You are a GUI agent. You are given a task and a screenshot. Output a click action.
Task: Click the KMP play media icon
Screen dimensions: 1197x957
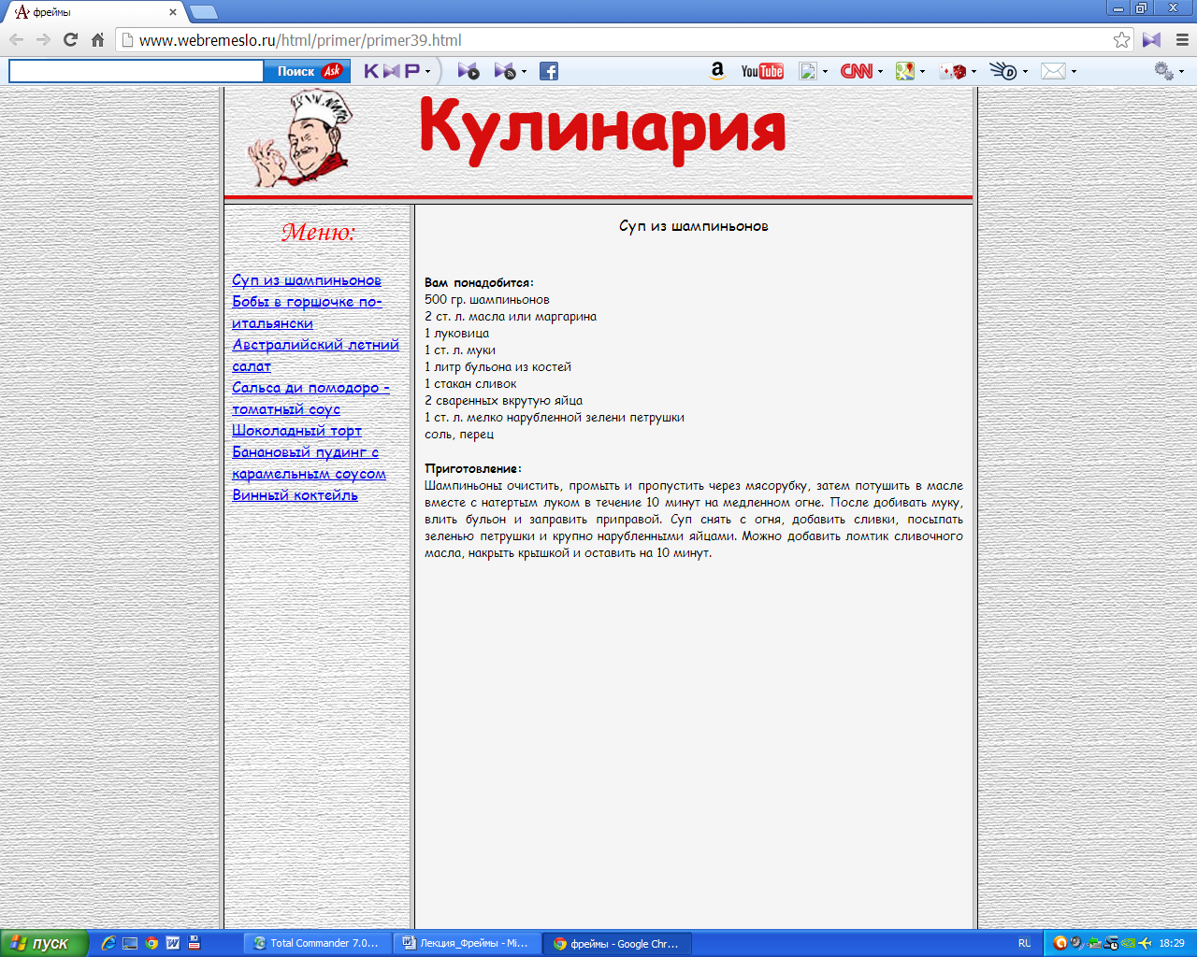469,71
